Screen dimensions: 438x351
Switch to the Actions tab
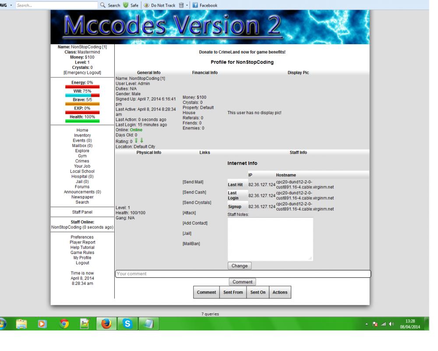point(279,292)
